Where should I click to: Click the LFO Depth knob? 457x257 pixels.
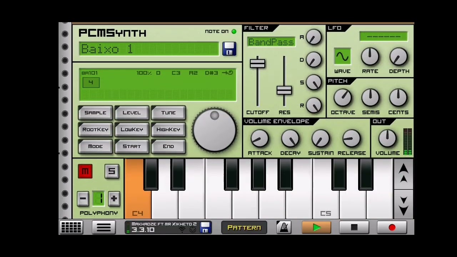(x=399, y=56)
